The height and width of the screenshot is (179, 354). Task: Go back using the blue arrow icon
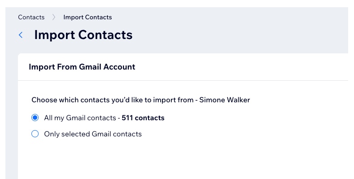pos(21,35)
